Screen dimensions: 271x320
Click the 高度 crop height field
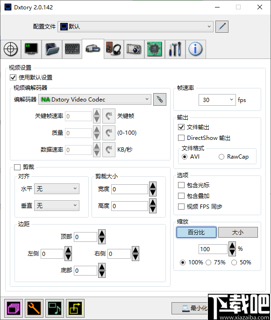point(129,206)
